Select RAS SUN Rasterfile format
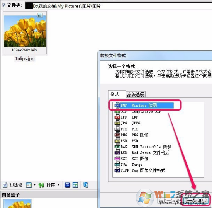Viewport: 212px width, 208px height. coord(143,147)
